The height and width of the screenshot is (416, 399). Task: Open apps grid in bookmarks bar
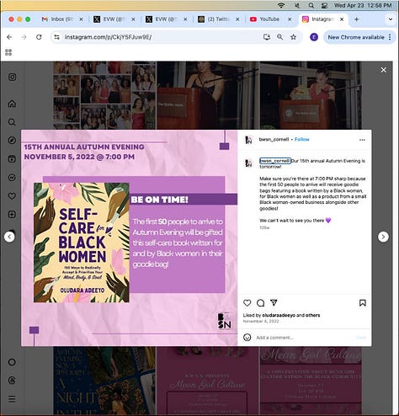click(8, 52)
